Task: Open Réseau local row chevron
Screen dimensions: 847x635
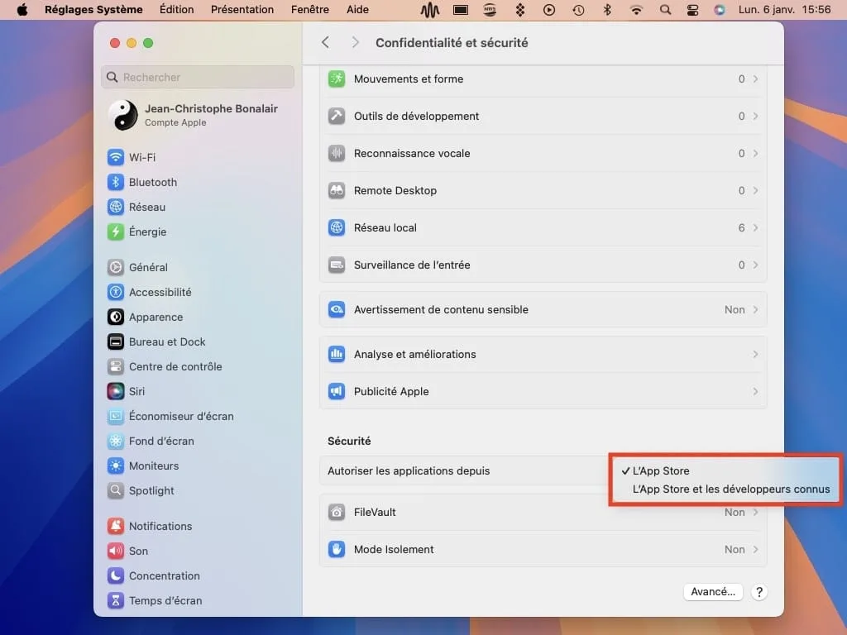Action: tap(755, 228)
